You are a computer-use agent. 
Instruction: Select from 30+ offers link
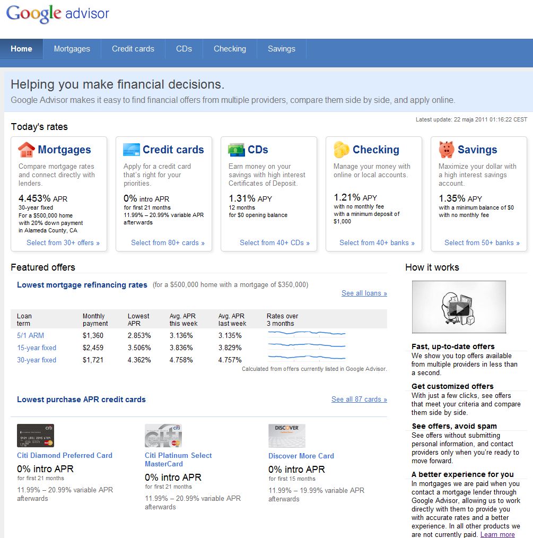click(63, 242)
